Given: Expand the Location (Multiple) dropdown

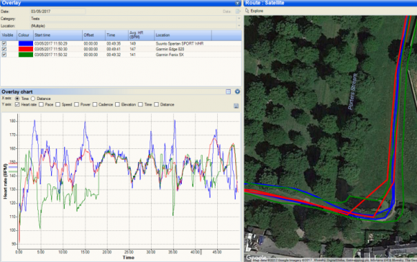Looking at the screenshot, I should tap(239, 26).
